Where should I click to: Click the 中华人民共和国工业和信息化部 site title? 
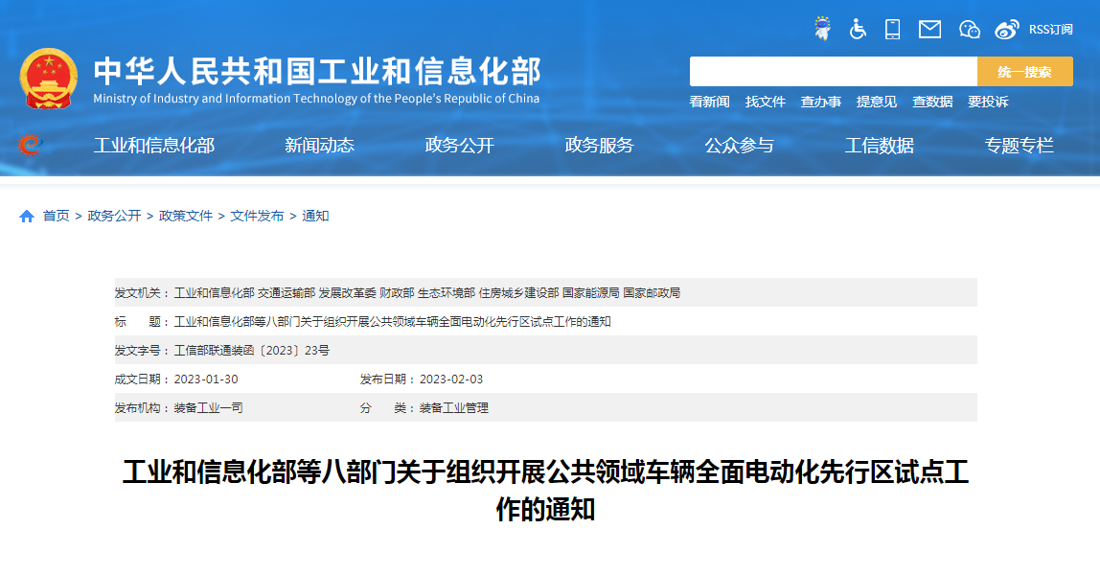click(x=318, y=71)
